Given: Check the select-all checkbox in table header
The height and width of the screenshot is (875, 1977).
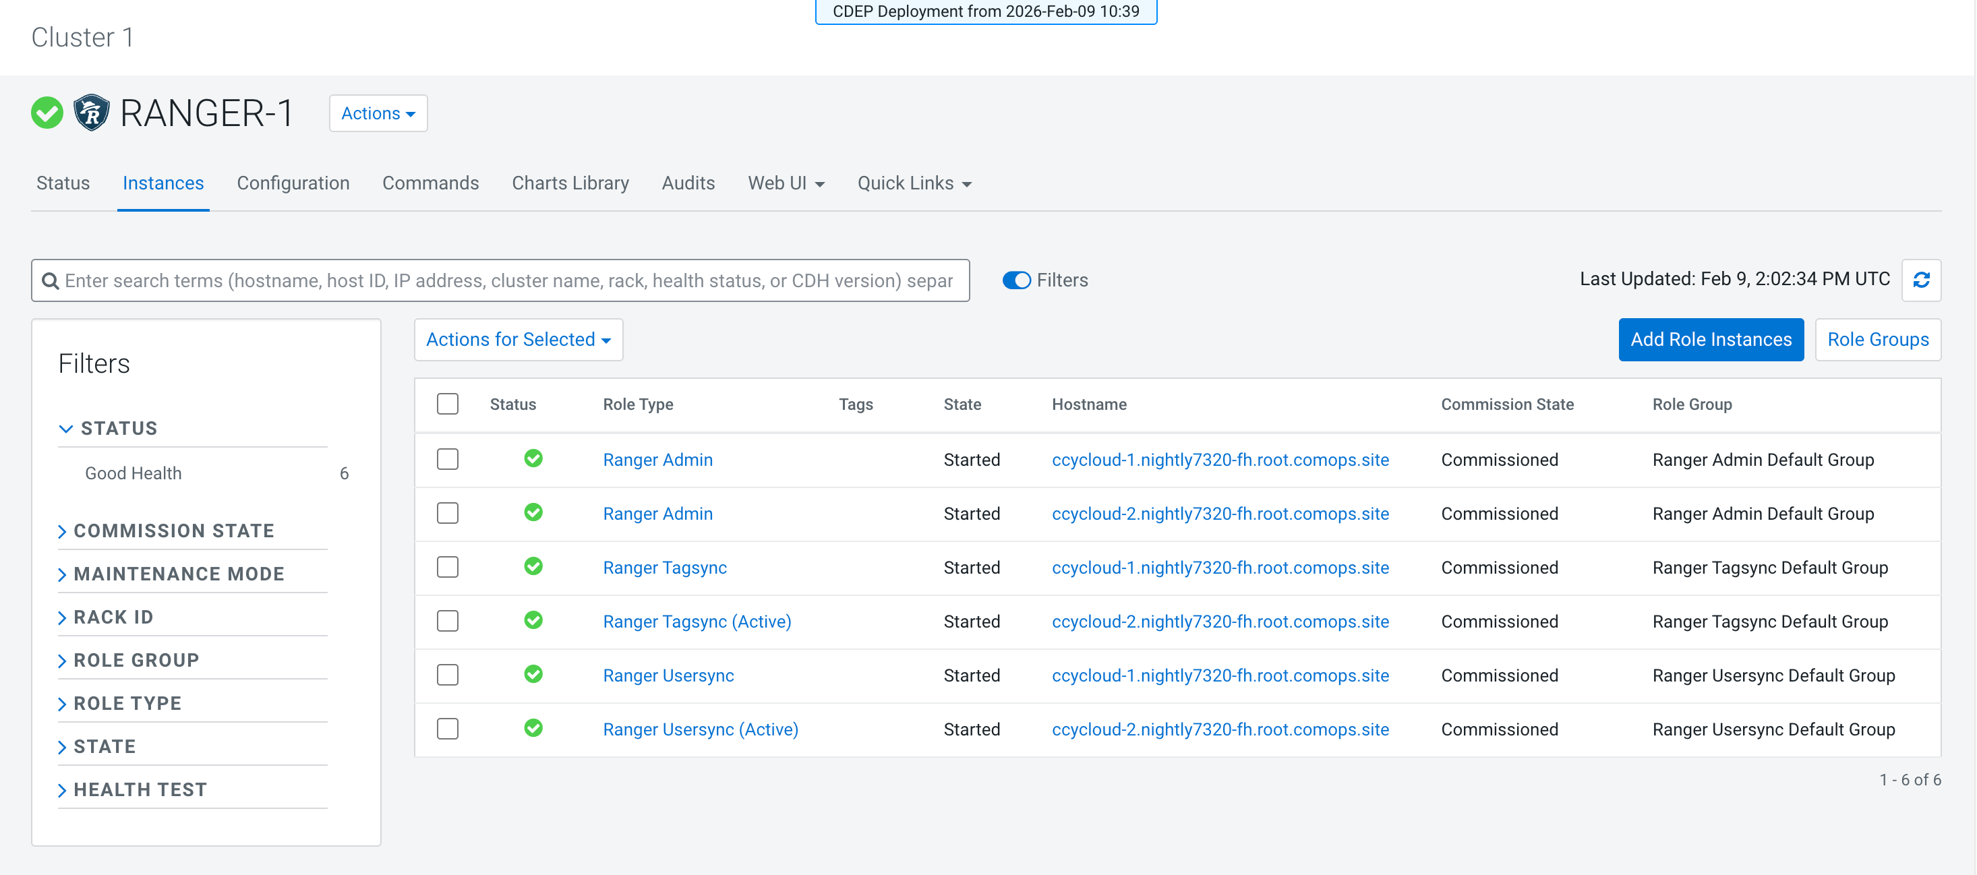Looking at the screenshot, I should [x=448, y=404].
